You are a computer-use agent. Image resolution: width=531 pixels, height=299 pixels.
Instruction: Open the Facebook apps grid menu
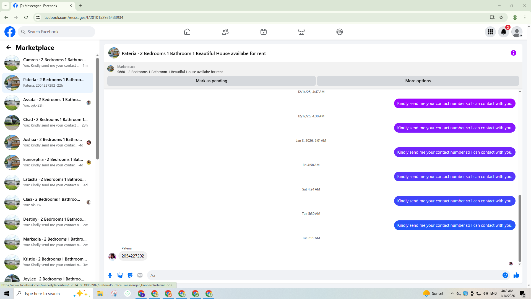pos(490,32)
